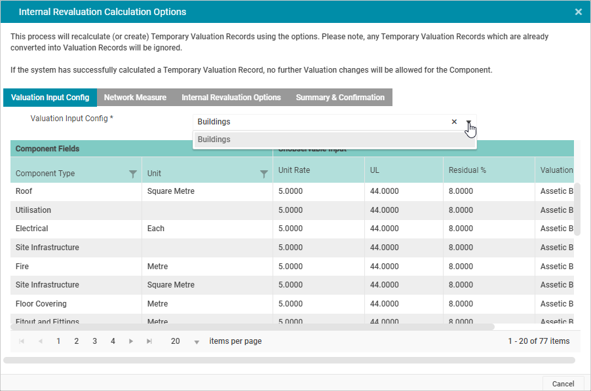Clear the Valuation Input Config selection

click(454, 122)
